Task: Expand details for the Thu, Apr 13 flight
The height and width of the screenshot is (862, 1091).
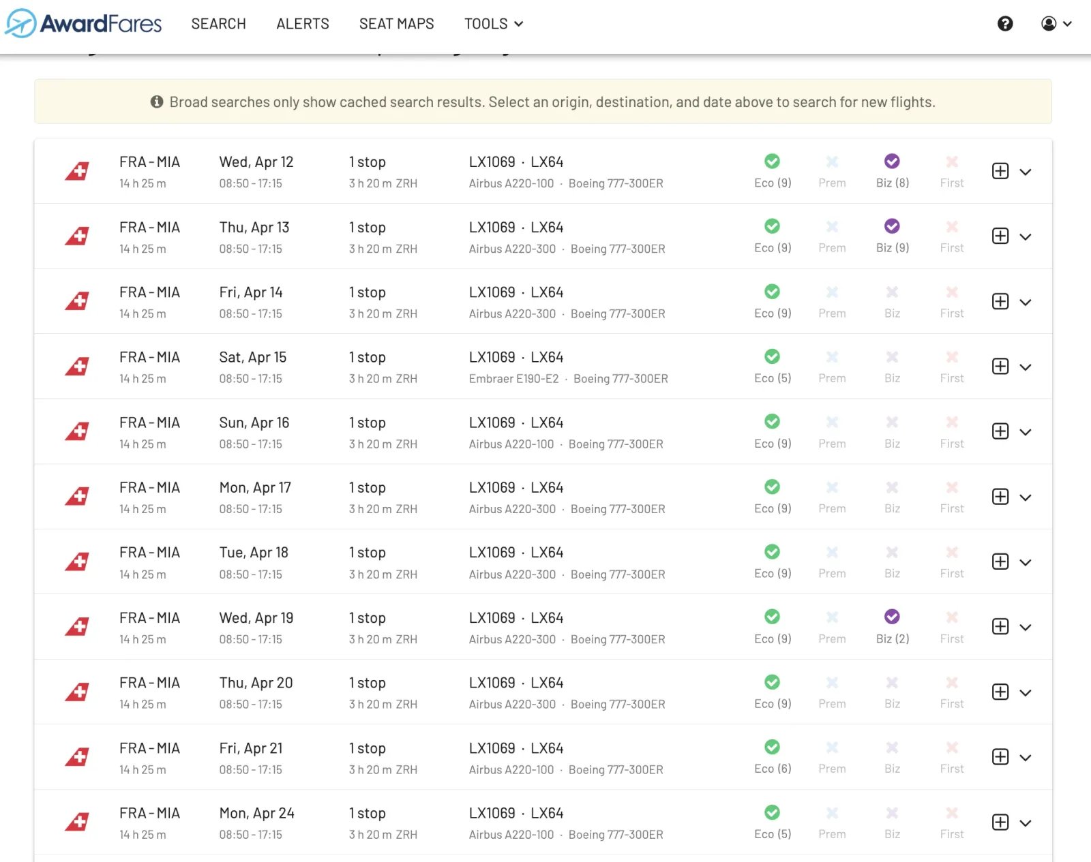Action: coord(1026,236)
